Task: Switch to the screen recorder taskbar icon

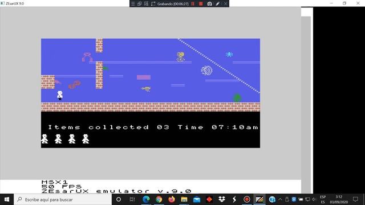Action: [x=247, y=199]
